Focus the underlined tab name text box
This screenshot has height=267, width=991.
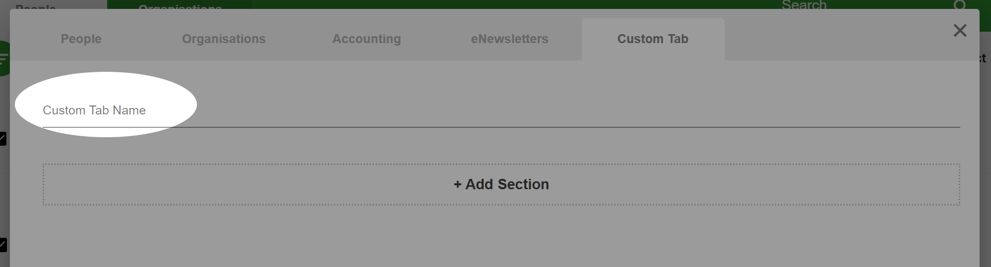pos(501,110)
